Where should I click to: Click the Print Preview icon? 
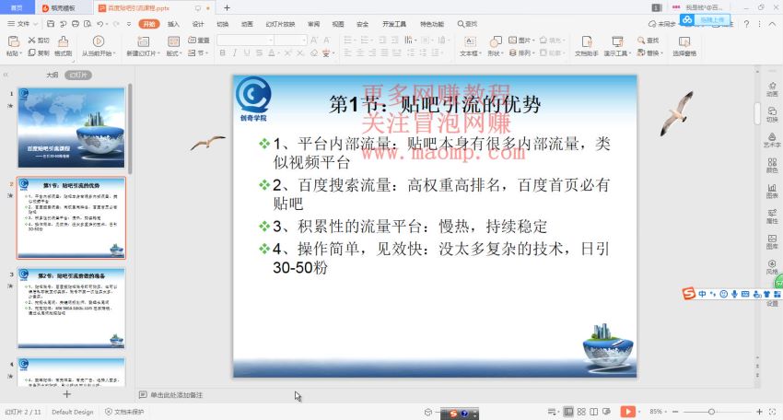88,23
